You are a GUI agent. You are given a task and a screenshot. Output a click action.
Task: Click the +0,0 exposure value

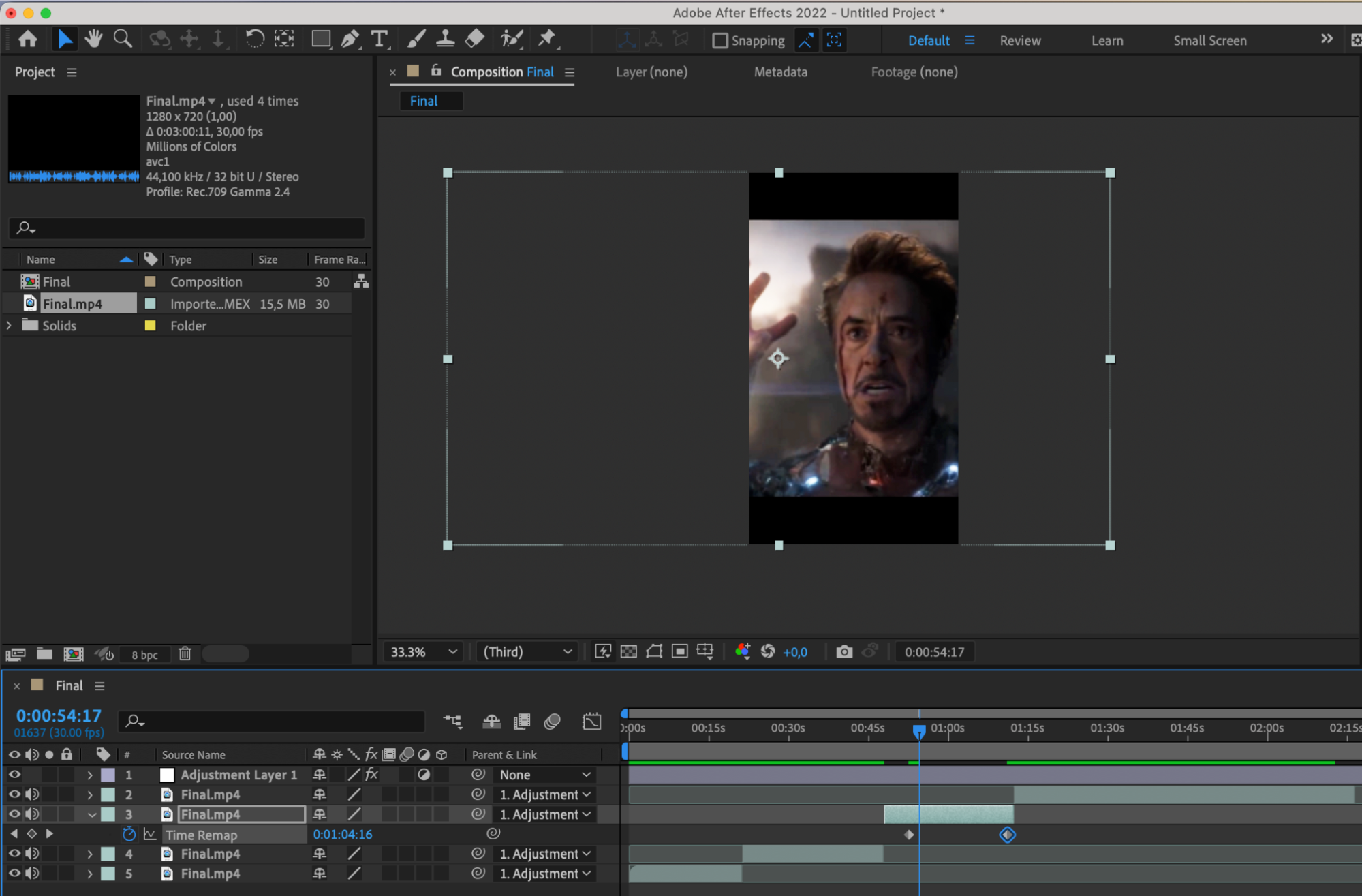click(795, 653)
